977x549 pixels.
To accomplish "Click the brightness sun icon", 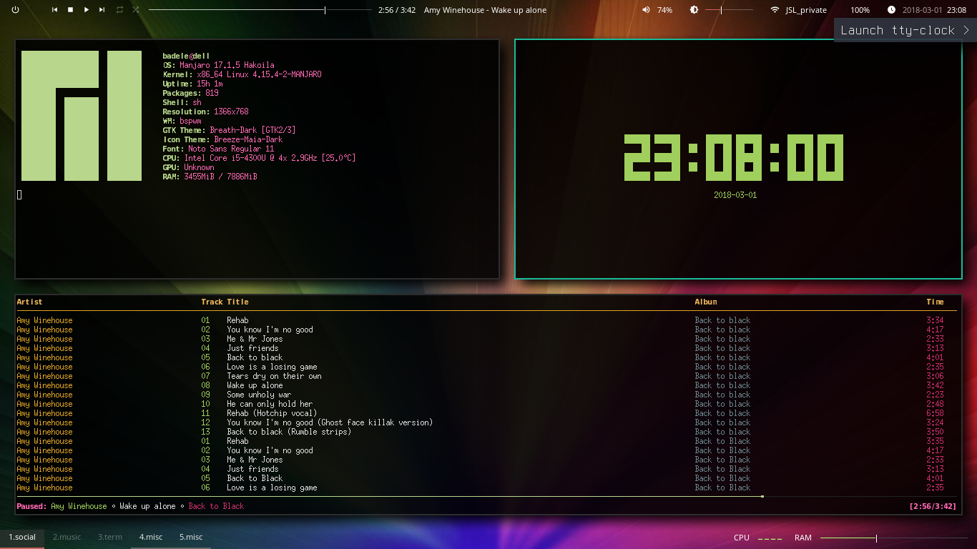I will point(694,10).
